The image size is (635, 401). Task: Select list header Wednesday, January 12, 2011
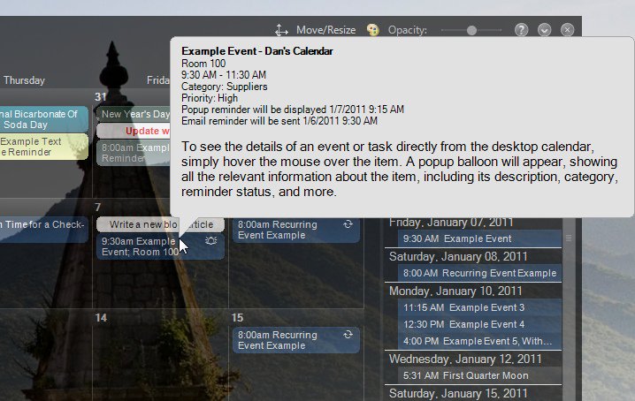[465, 359]
